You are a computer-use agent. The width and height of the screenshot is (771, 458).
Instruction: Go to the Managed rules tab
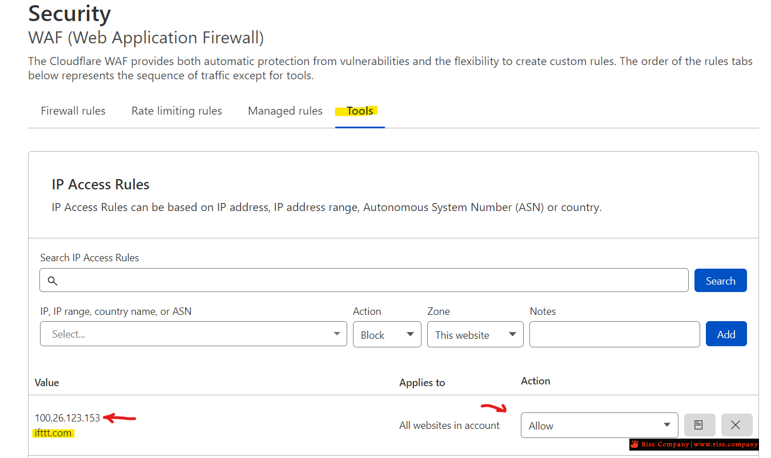285,111
